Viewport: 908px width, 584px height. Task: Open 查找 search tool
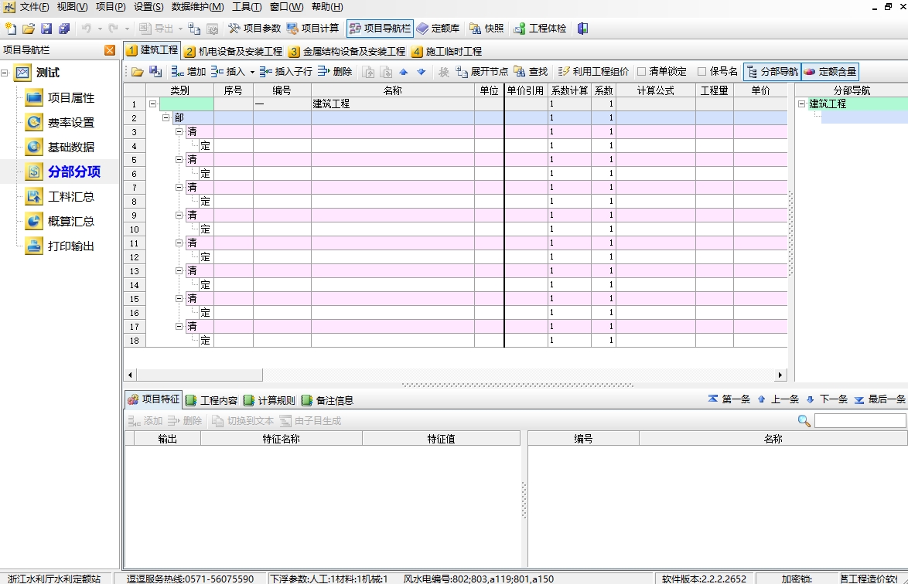click(531, 72)
